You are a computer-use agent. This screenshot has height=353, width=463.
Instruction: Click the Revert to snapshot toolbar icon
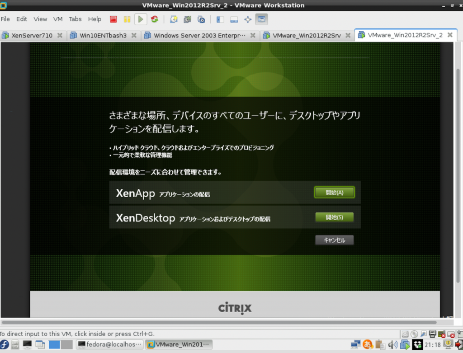(x=187, y=19)
